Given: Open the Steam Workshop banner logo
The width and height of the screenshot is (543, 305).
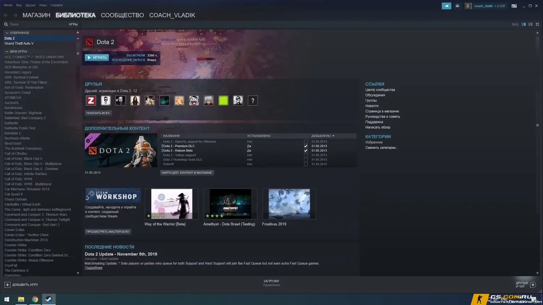Looking at the screenshot, I should pyautogui.click(x=113, y=196).
